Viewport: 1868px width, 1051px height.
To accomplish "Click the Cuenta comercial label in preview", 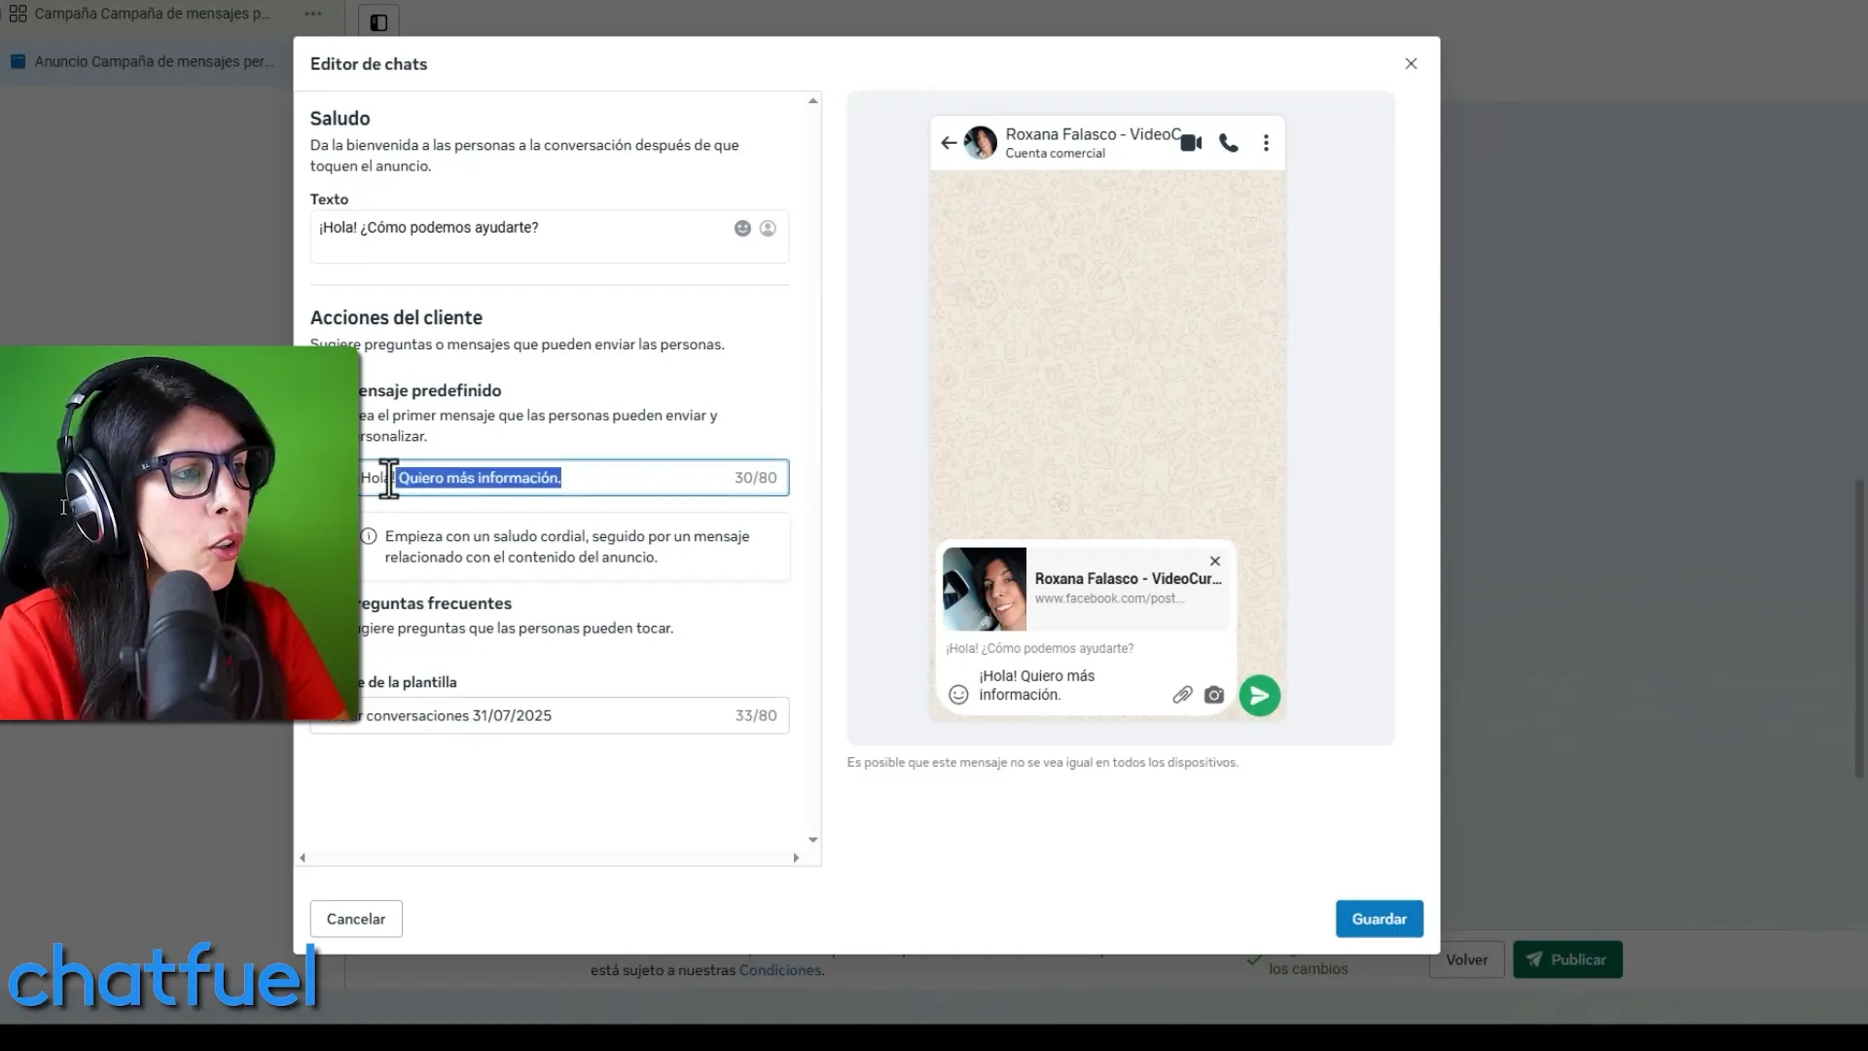I will [1055, 153].
